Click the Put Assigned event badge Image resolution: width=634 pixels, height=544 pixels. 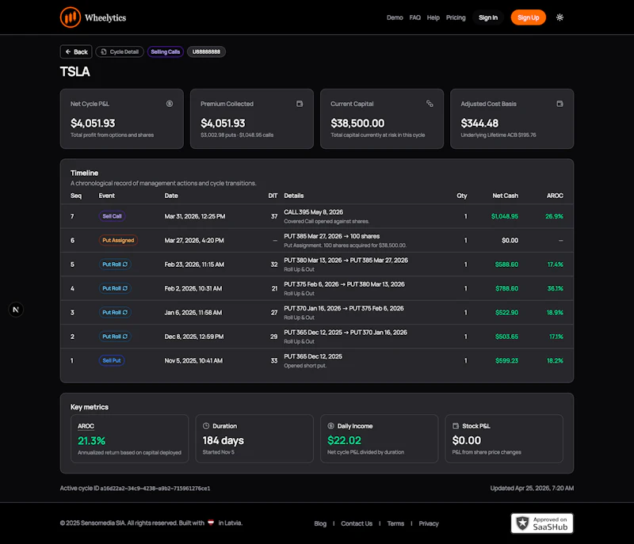pos(118,240)
